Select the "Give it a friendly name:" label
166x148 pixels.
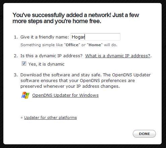pyautogui.click(x=45, y=37)
